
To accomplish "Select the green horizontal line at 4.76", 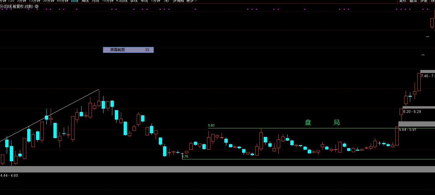I will pyautogui.click(x=308, y=159).
